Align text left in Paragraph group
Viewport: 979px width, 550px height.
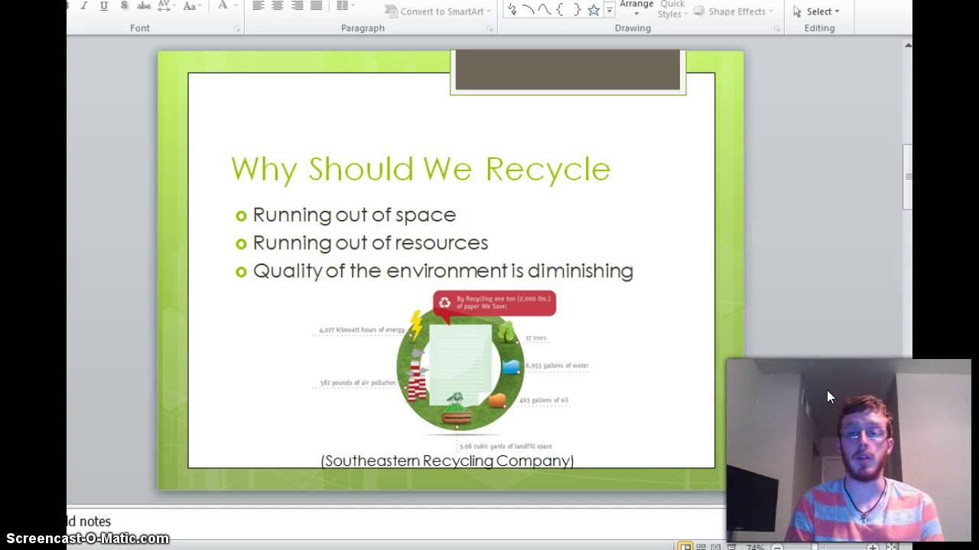(259, 6)
